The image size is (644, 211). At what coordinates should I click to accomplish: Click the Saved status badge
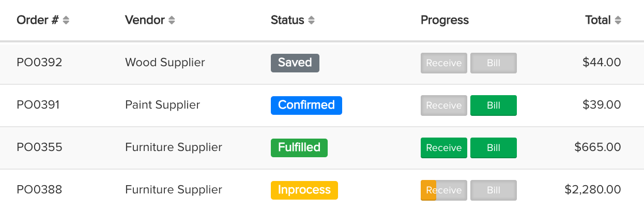pyautogui.click(x=295, y=63)
